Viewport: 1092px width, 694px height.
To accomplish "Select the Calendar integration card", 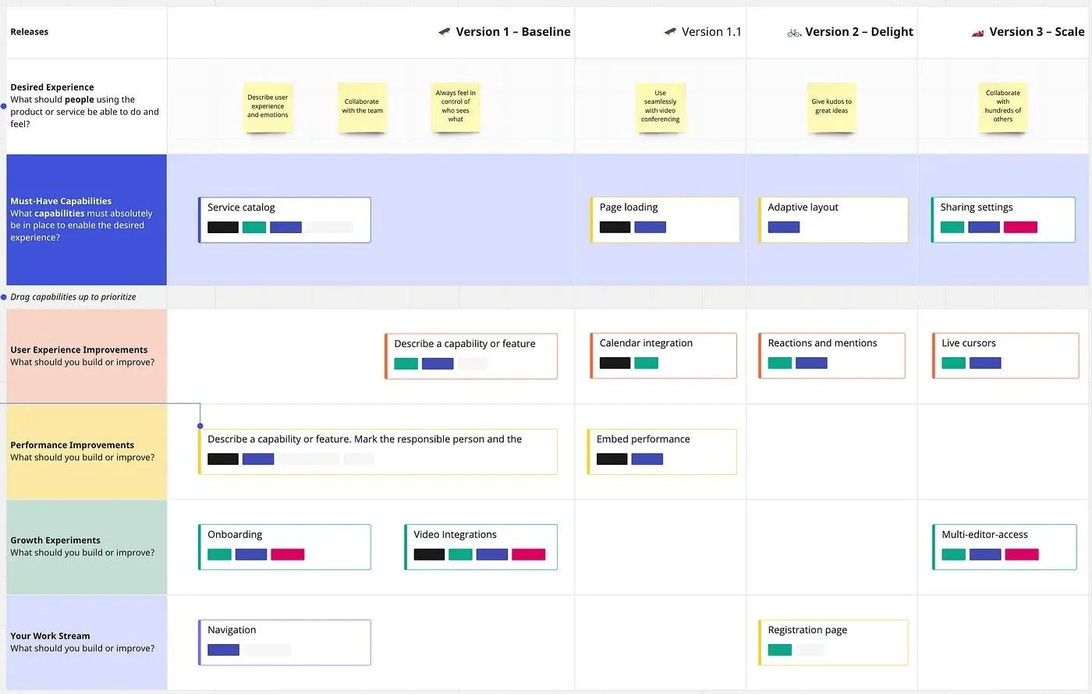I will coord(662,355).
